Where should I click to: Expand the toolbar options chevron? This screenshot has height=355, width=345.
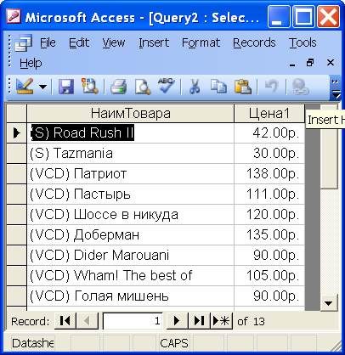click(x=336, y=88)
